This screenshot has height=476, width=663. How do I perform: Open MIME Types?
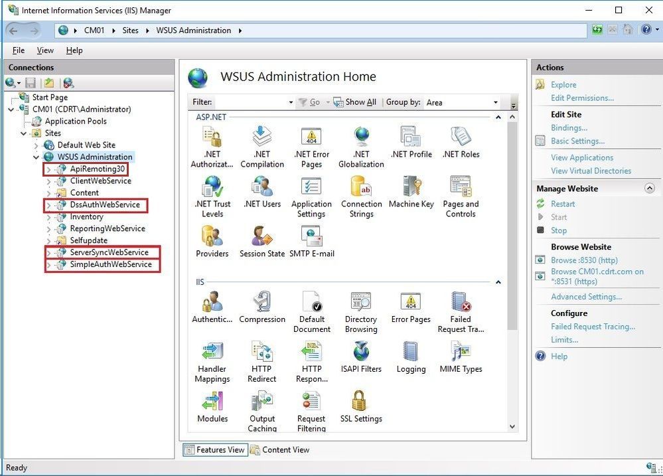pos(460,358)
